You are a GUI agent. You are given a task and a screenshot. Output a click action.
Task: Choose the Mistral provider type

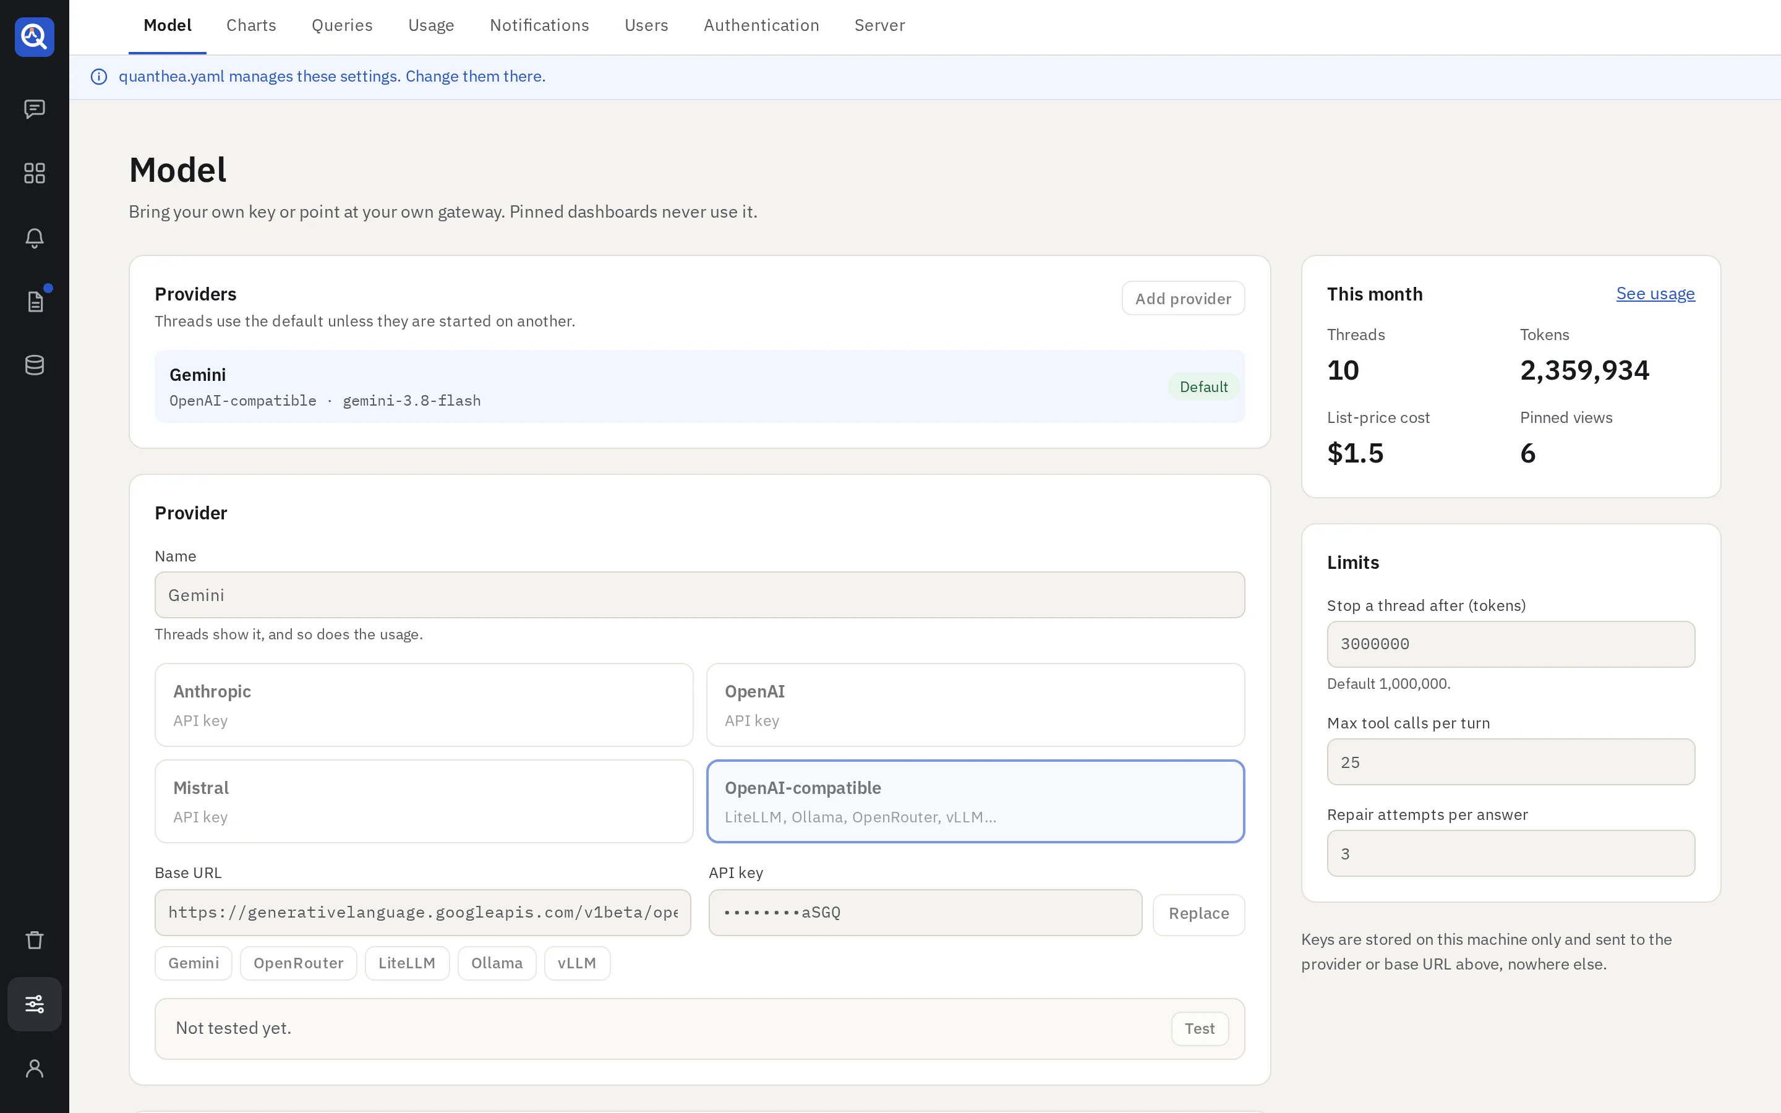coord(424,801)
